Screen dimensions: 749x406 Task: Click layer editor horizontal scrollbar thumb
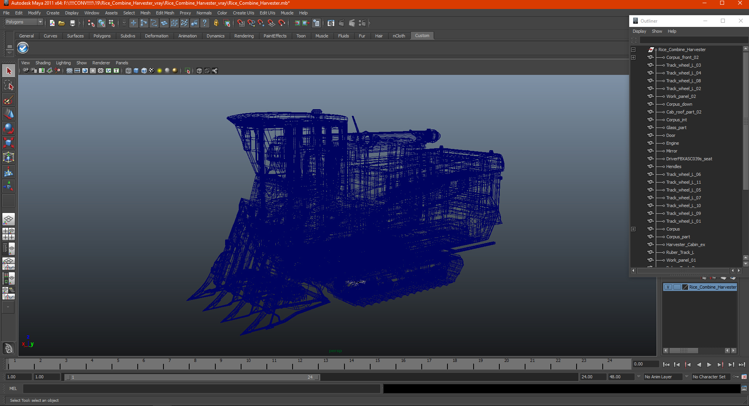coord(683,351)
